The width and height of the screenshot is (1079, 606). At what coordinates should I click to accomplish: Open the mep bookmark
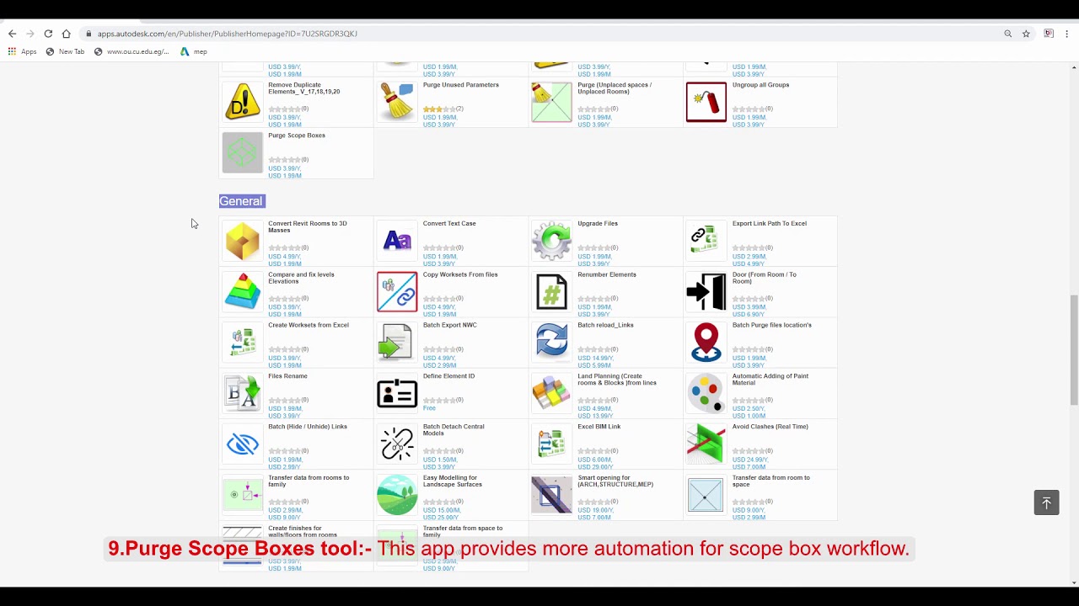(x=193, y=51)
